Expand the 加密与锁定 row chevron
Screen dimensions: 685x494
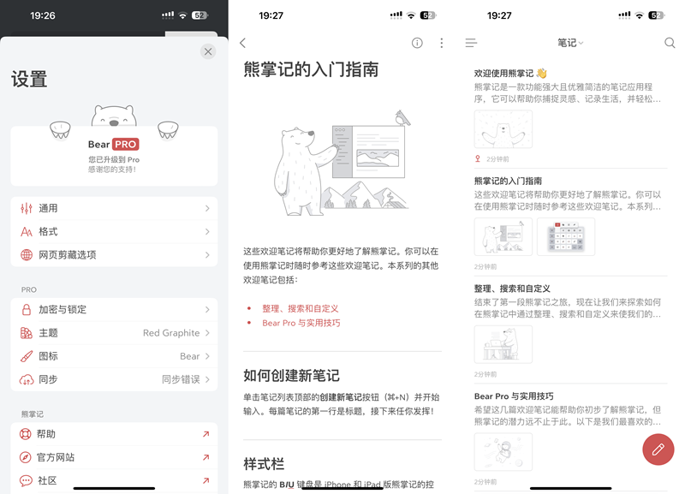(x=207, y=310)
